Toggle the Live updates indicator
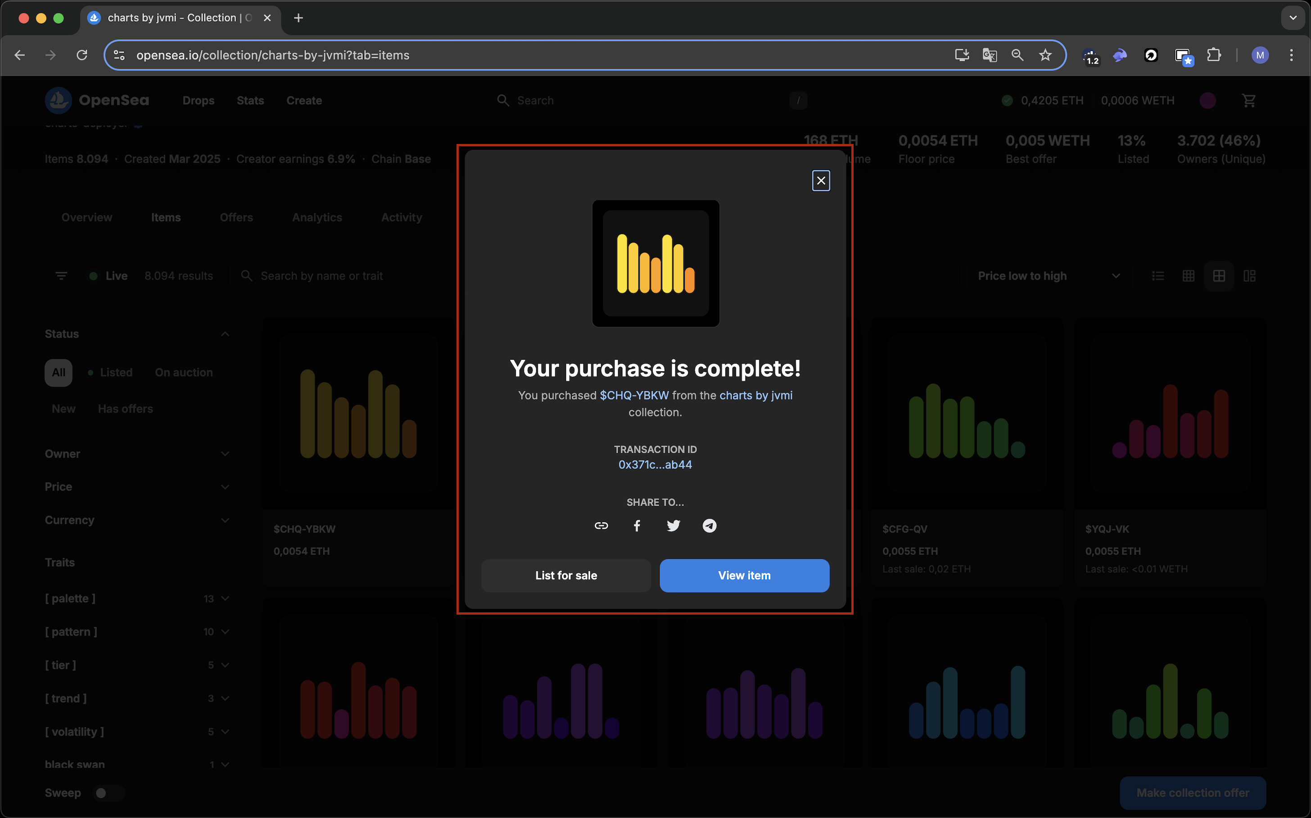Image resolution: width=1311 pixels, height=818 pixels. (x=108, y=276)
